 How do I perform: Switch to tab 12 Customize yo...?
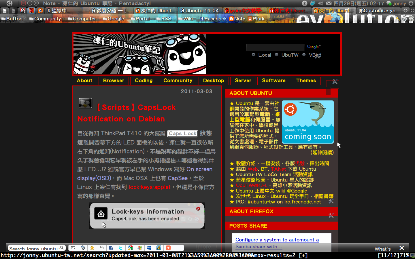point(379,11)
